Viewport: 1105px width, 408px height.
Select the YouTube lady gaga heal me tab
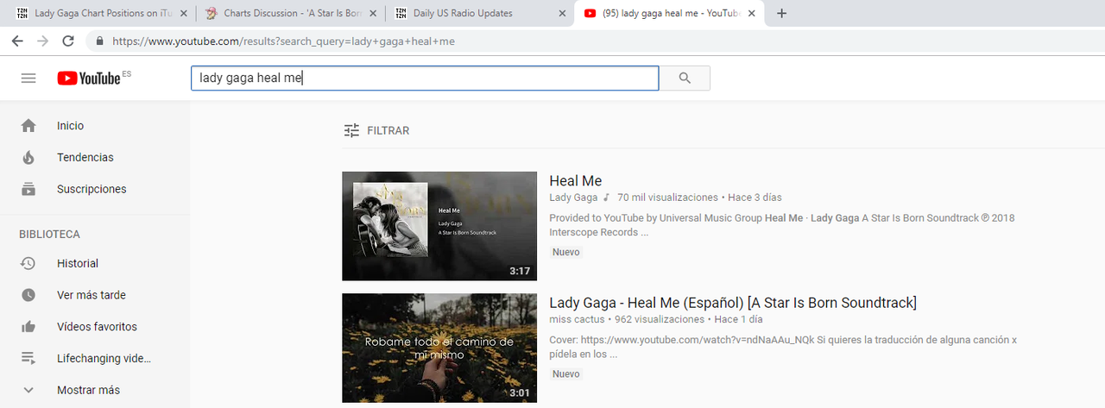pos(667,13)
